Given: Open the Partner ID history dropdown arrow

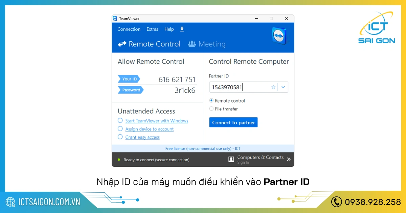Looking at the screenshot, I should click(x=283, y=87).
